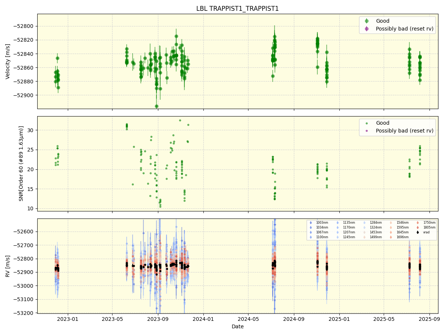Click the 1750nm legend entry

coord(426,223)
